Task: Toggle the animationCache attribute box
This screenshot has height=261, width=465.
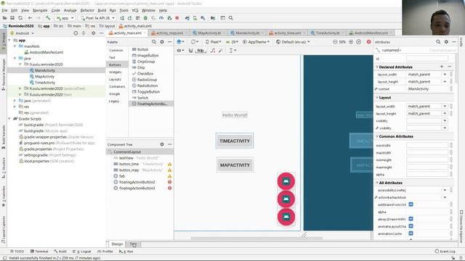Action: (411, 233)
